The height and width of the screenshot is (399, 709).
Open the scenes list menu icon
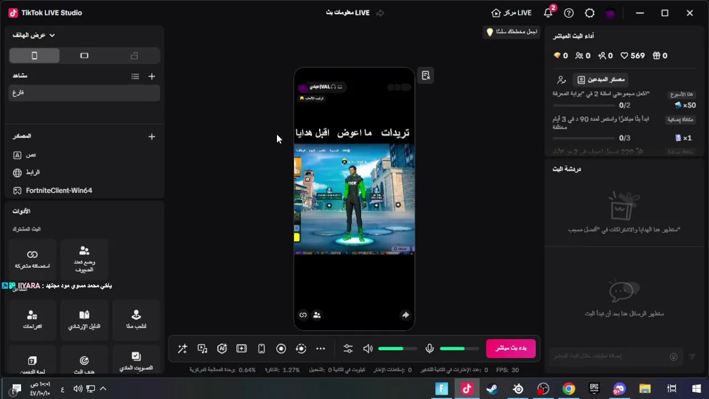point(135,76)
